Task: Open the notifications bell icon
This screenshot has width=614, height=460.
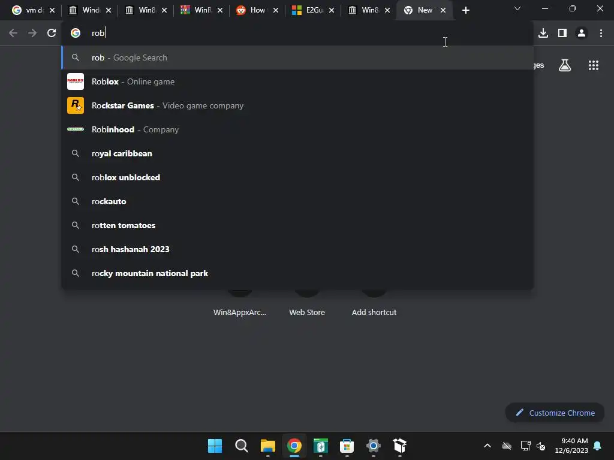Action: (598, 446)
